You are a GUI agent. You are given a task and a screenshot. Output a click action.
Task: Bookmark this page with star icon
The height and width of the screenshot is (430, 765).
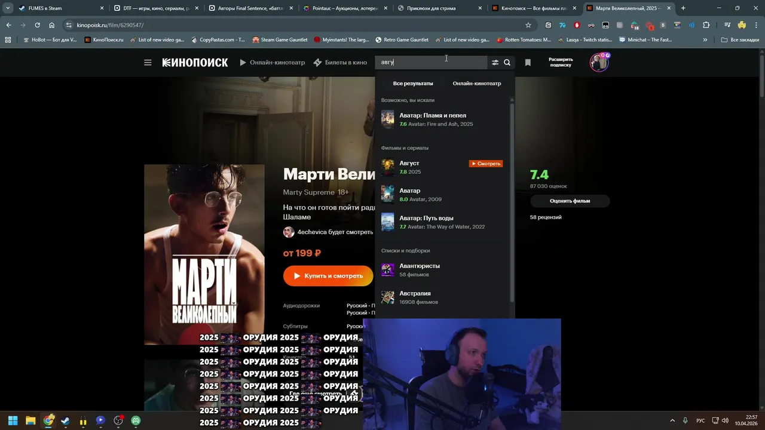pos(528,25)
